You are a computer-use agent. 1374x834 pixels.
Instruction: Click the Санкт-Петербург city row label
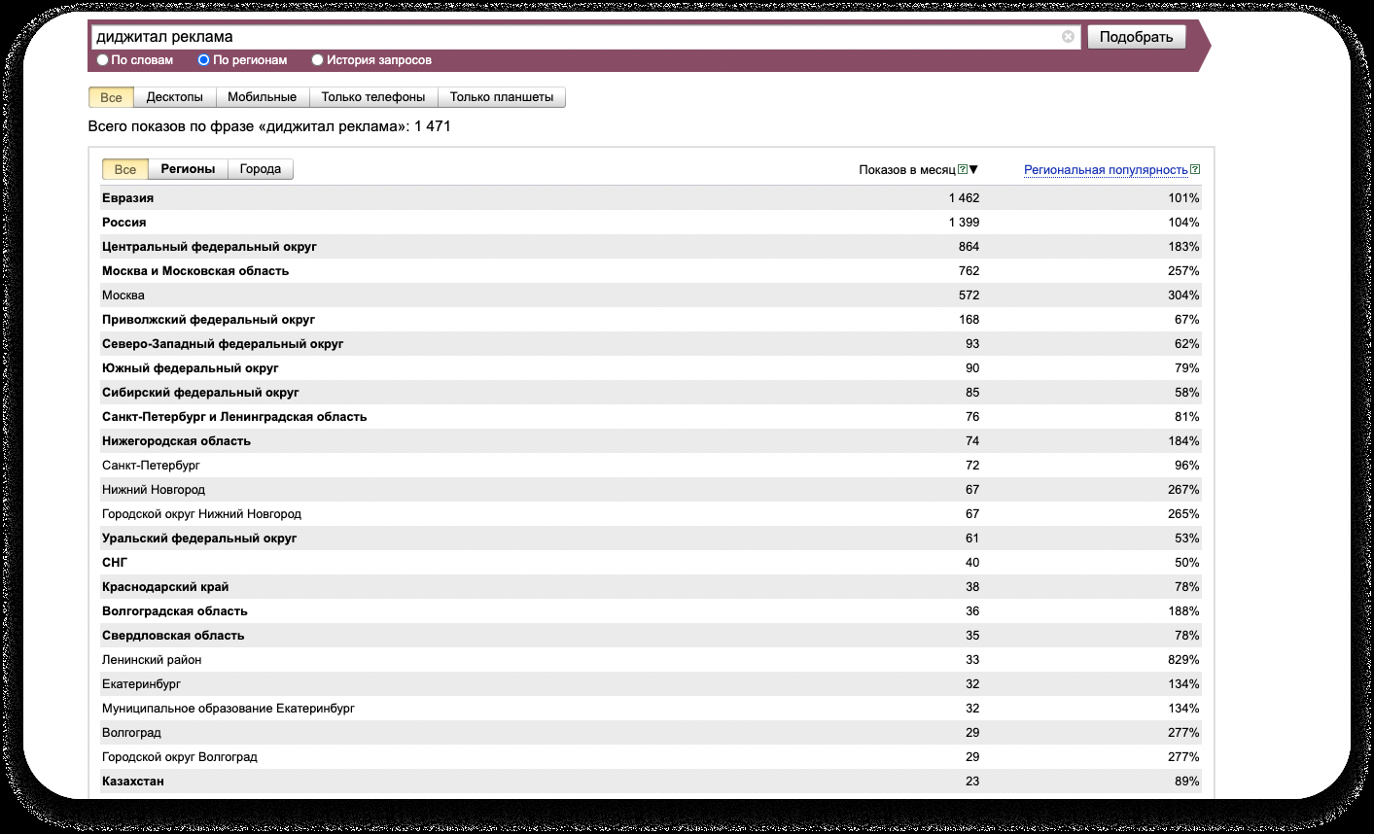coord(151,466)
